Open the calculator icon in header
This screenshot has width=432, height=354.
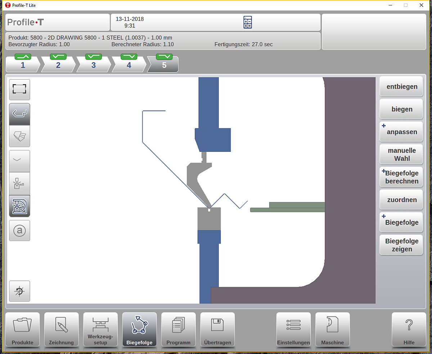coord(247,22)
